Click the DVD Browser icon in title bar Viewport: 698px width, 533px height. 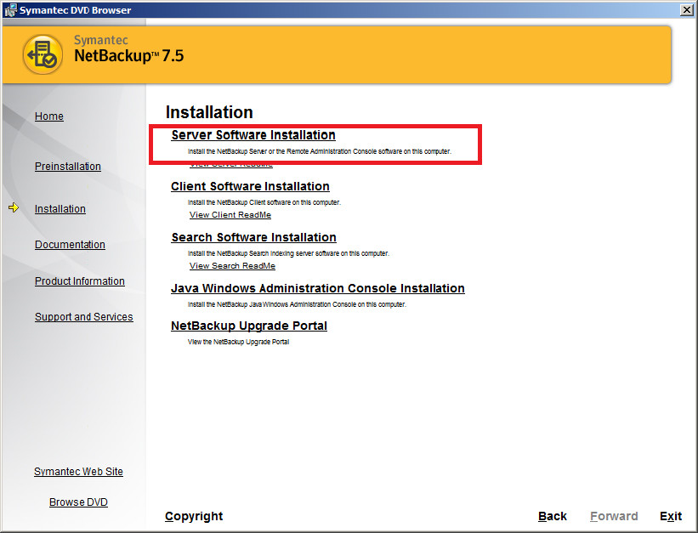click(x=9, y=9)
